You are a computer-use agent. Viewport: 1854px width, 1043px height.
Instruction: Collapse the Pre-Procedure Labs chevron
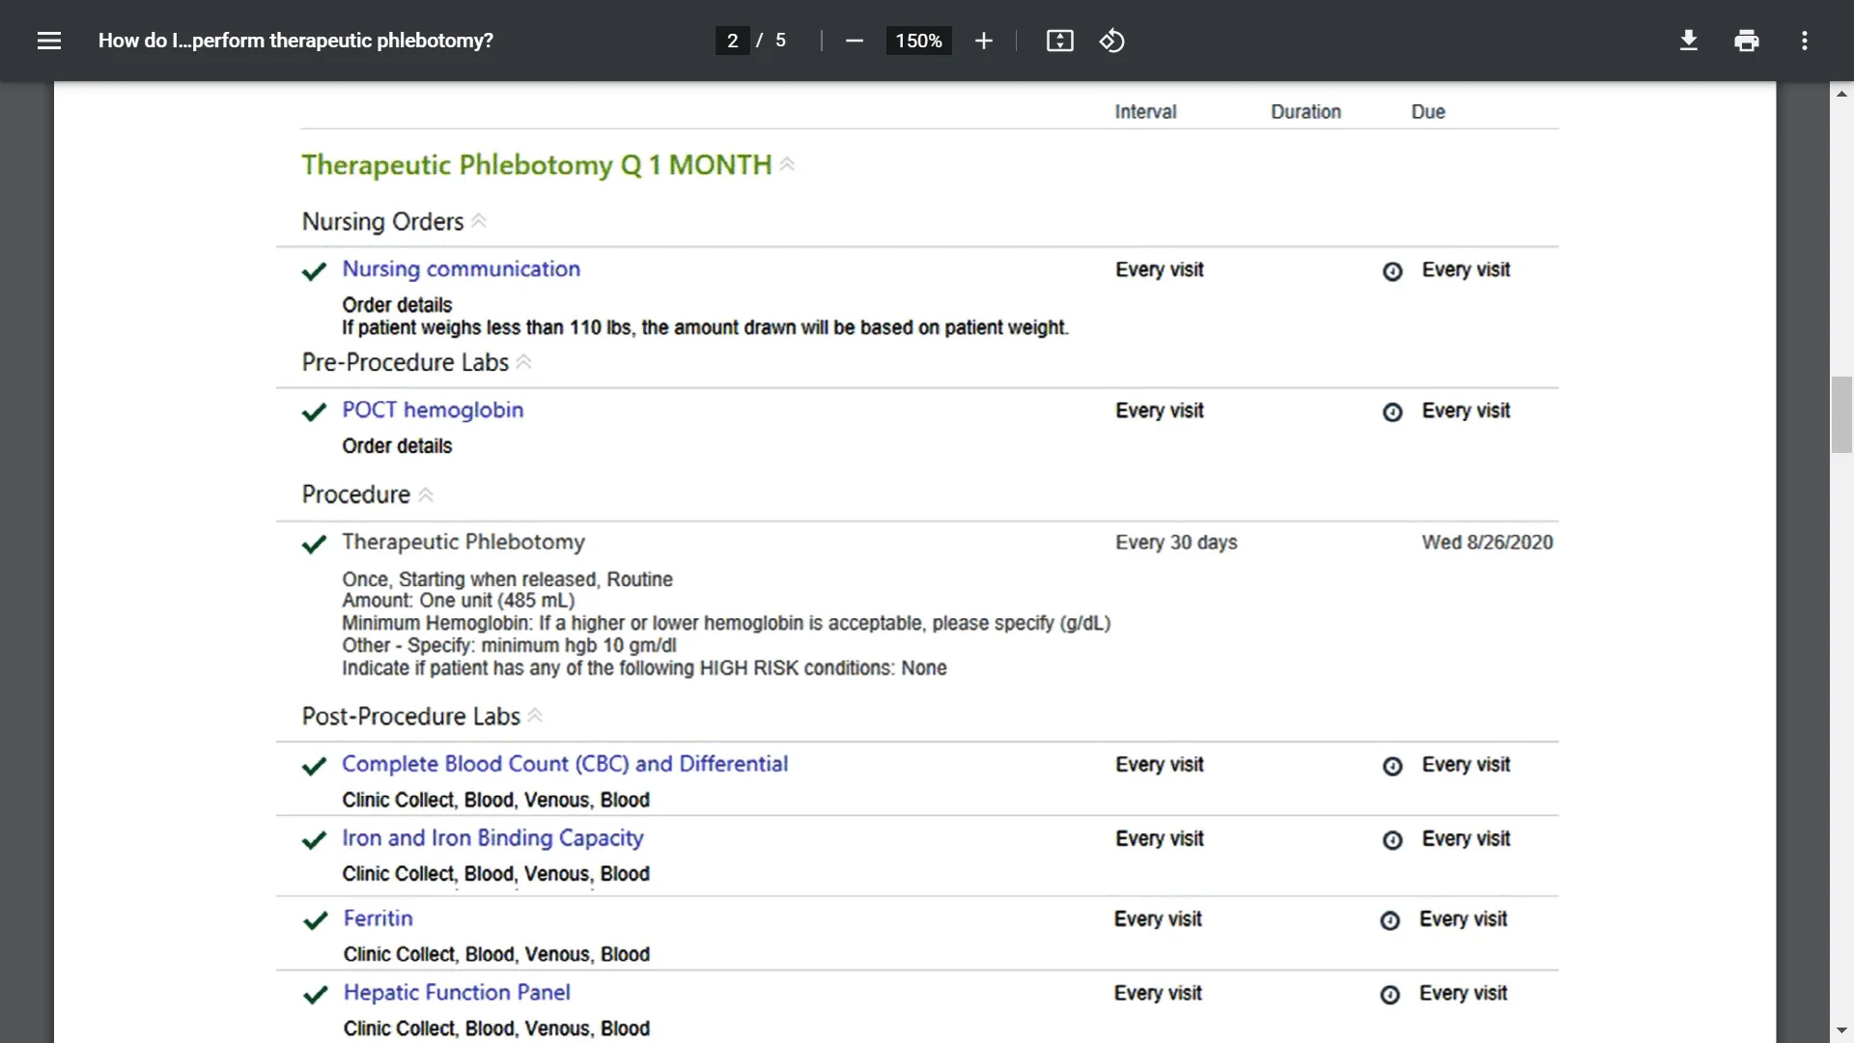(523, 362)
